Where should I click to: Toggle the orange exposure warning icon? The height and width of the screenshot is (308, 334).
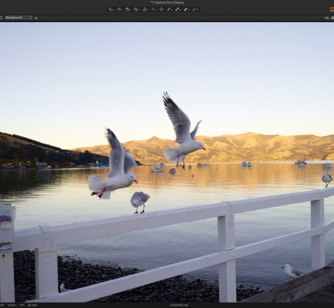pyautogui.click(x=332, y=9)
